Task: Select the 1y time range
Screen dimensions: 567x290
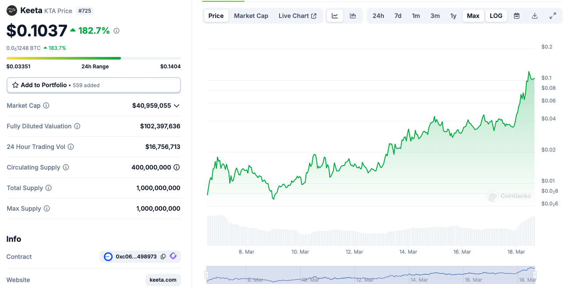Action: coord(453,16)
